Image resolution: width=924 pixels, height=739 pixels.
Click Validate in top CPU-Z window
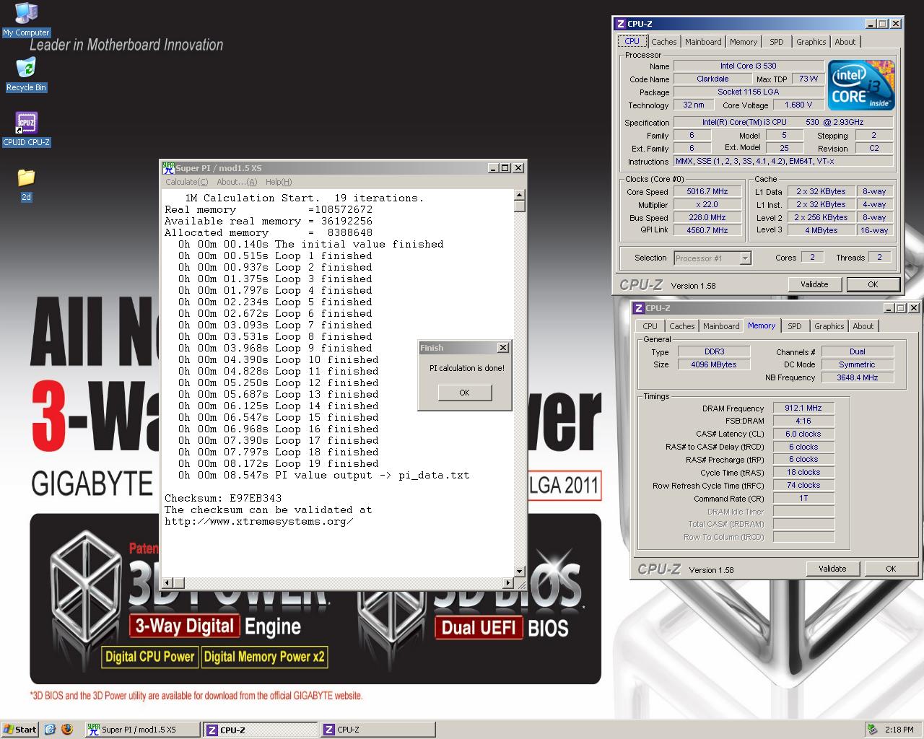(x=814, y=284)
